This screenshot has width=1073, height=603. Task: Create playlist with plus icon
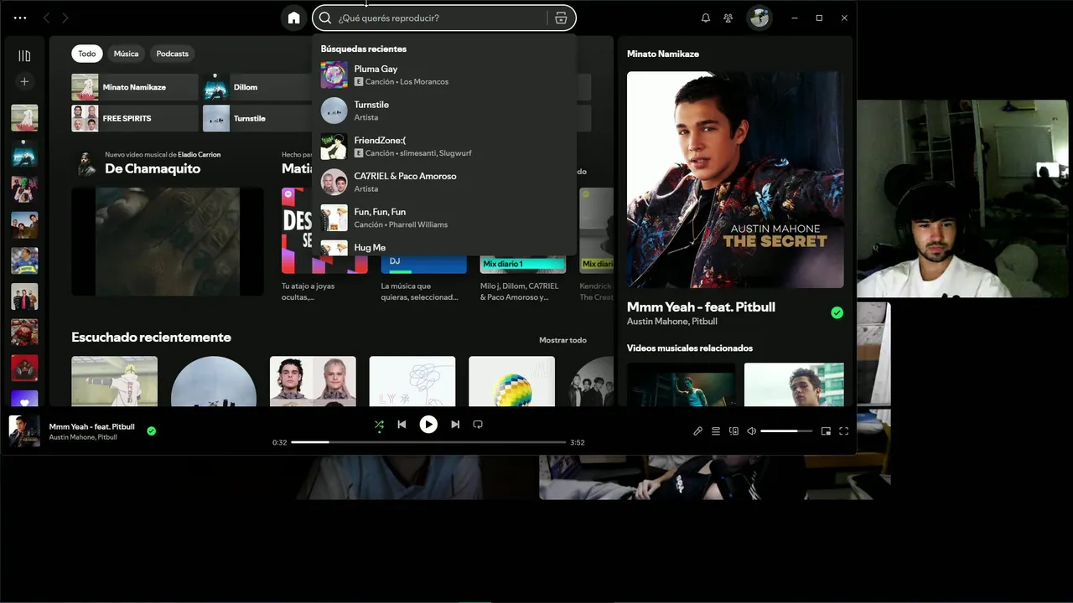[24, 81]
